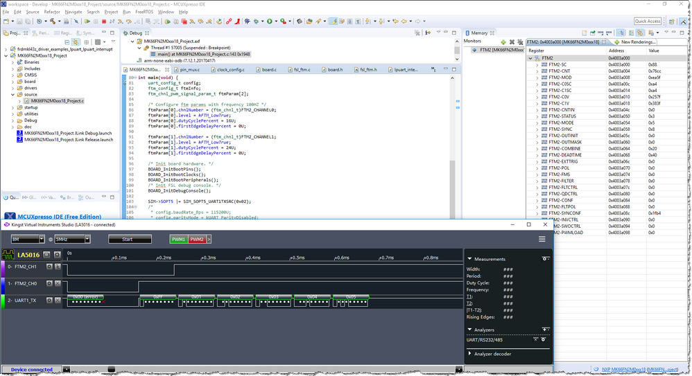Open Measurements panel settings gear

[x=546, y=259]
